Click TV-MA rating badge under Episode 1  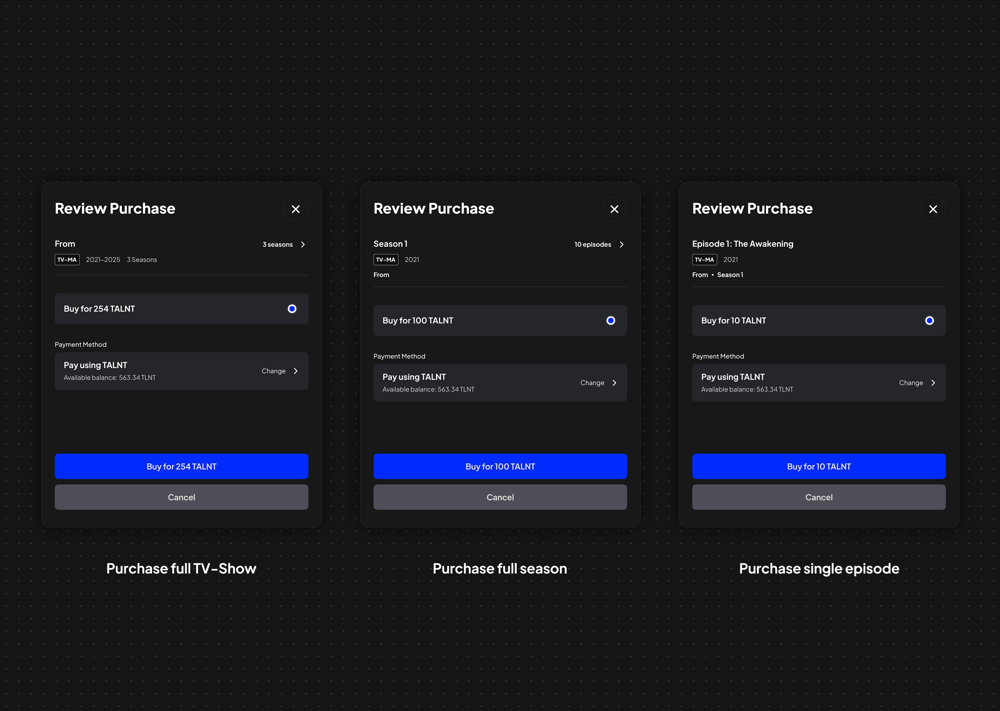pos(704,260)
